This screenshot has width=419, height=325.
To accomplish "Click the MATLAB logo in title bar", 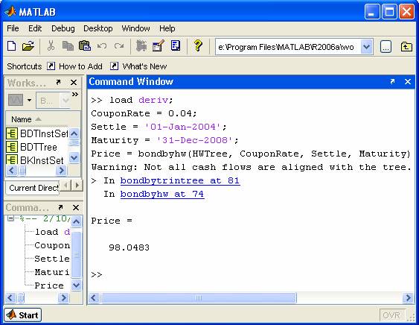I will coord(10,11).
